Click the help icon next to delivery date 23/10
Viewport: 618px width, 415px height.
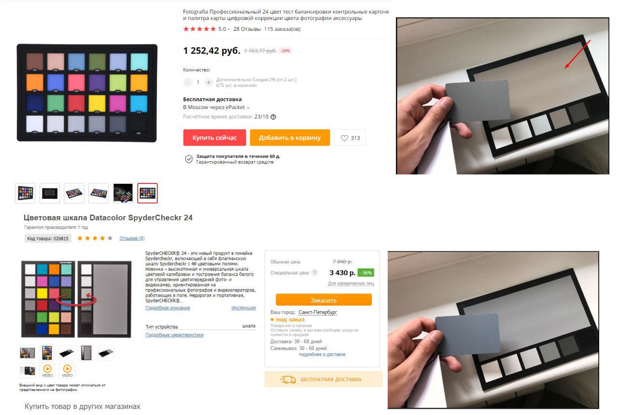coord(273,117)
